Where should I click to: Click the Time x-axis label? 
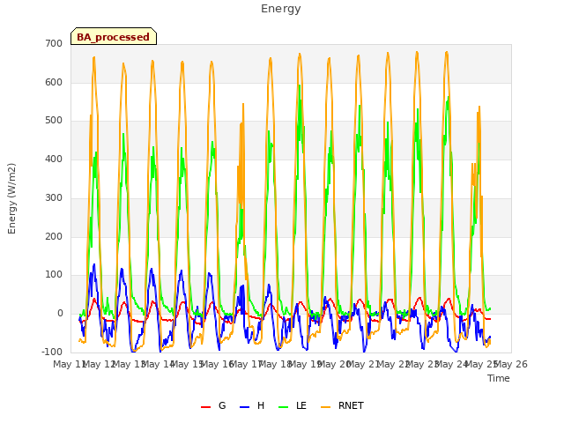pos(499,378)
